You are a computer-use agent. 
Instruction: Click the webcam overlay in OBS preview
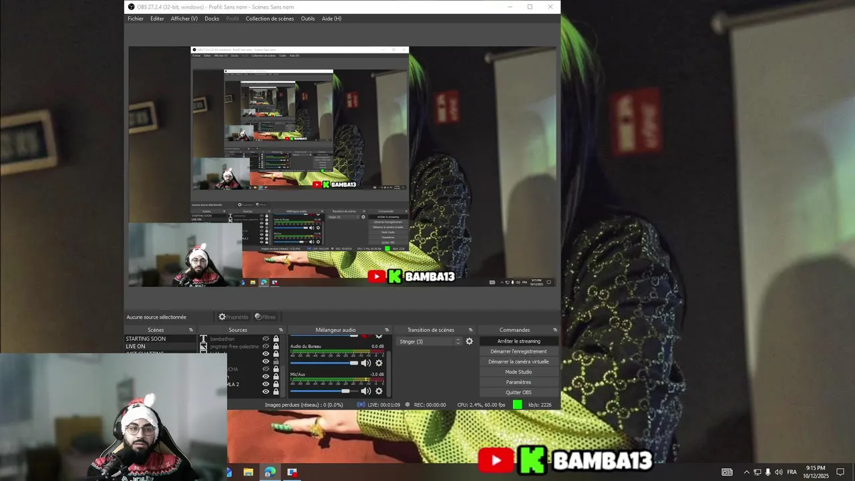185,255
